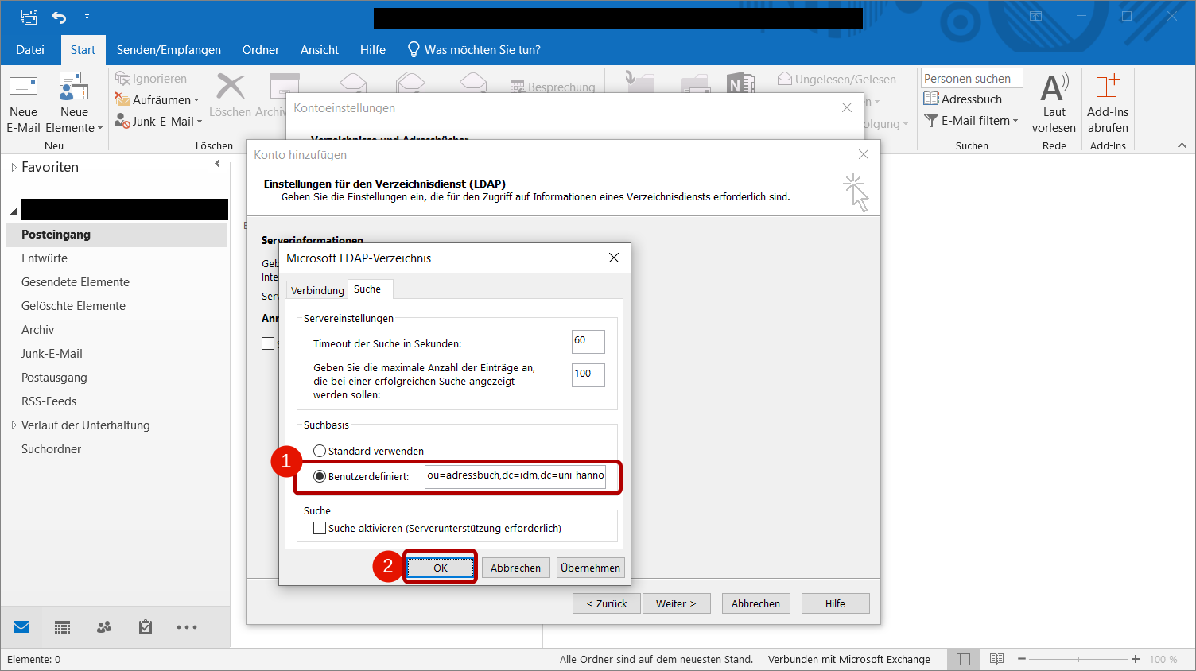Expand the Favoriten section

(14, 167)
